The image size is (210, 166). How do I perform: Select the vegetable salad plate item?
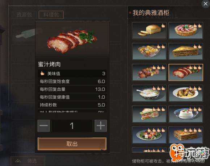[149, 135]
